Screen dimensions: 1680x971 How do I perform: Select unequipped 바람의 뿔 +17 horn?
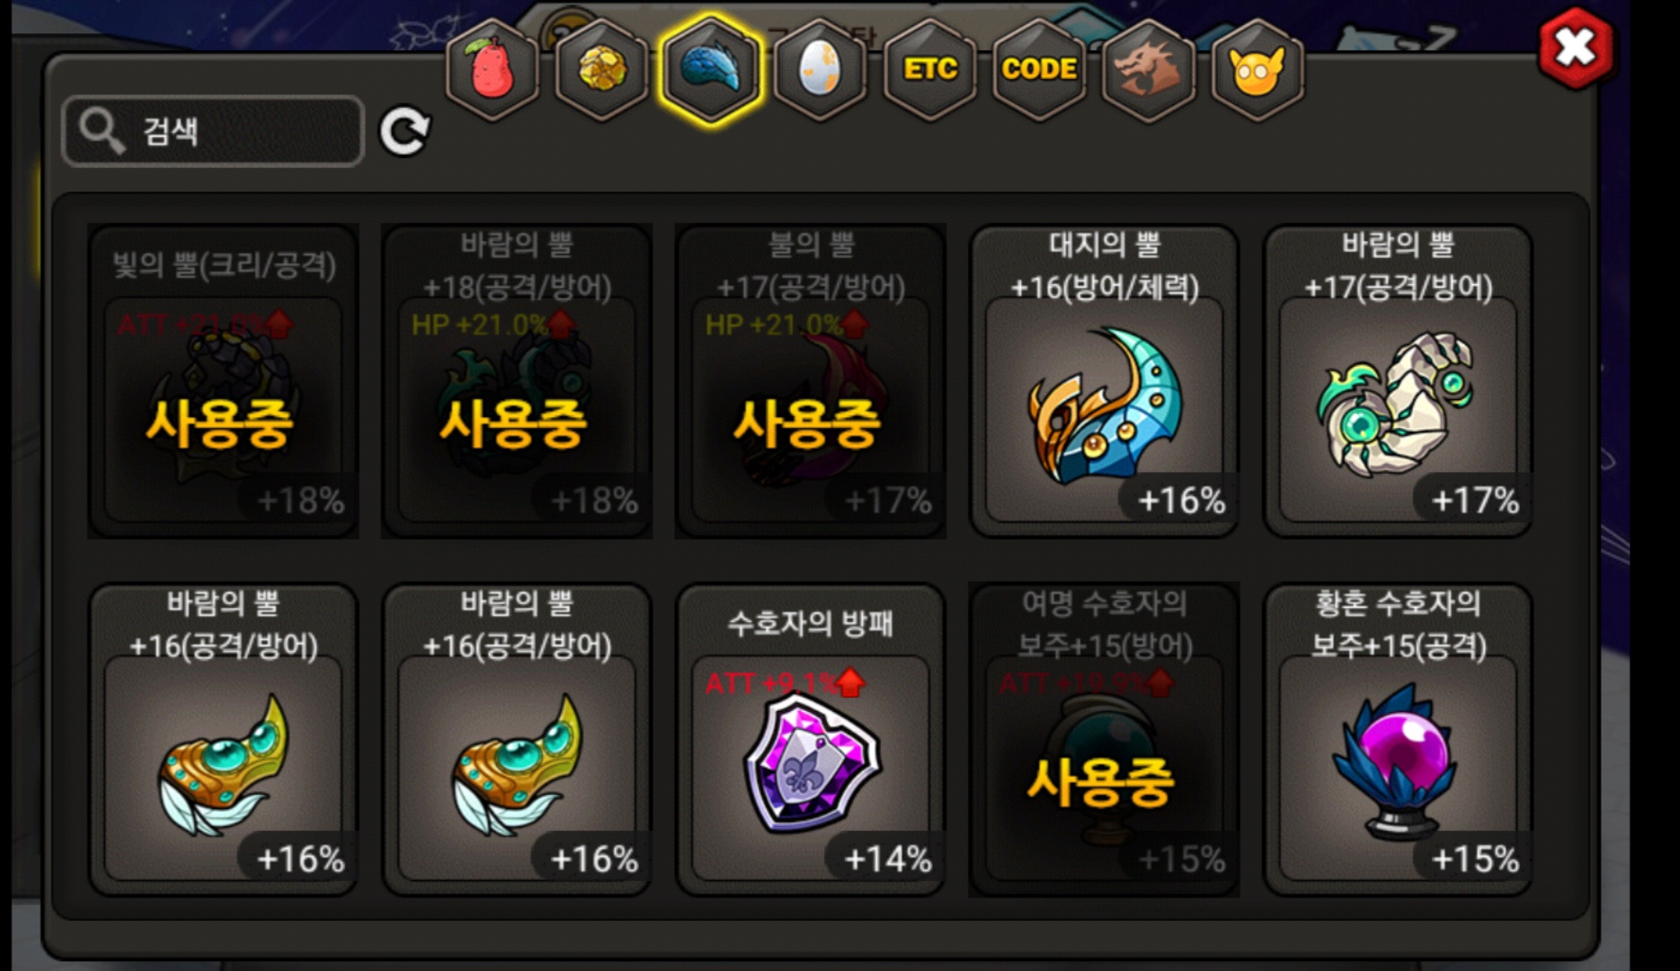click(1399, 381)
